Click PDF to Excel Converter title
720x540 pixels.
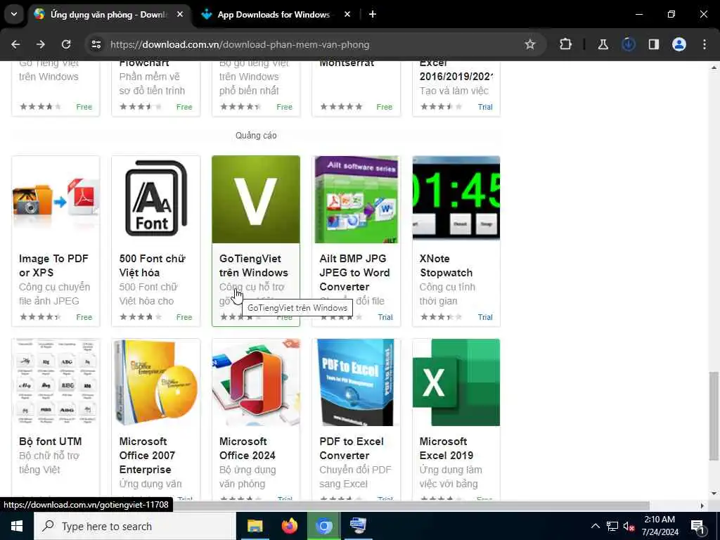(352, 448)
